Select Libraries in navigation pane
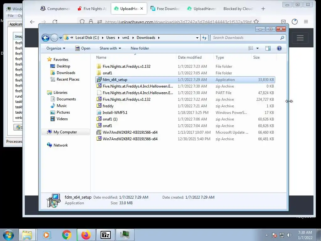 58,93
